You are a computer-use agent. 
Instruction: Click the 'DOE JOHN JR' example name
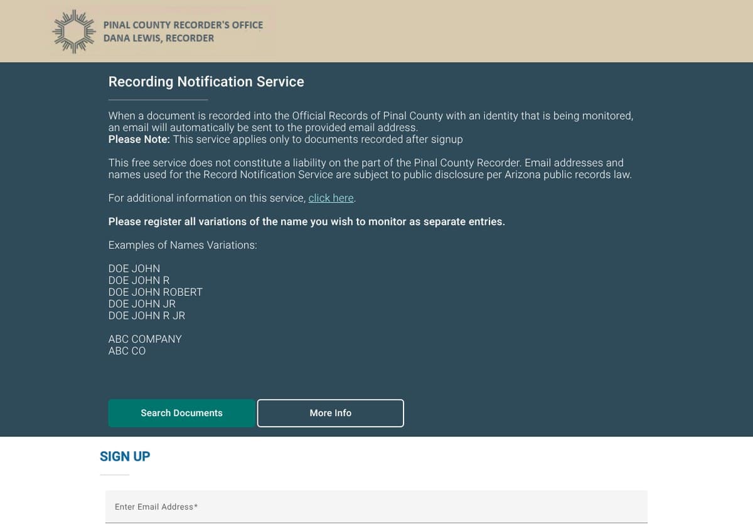tap(142, 304)
